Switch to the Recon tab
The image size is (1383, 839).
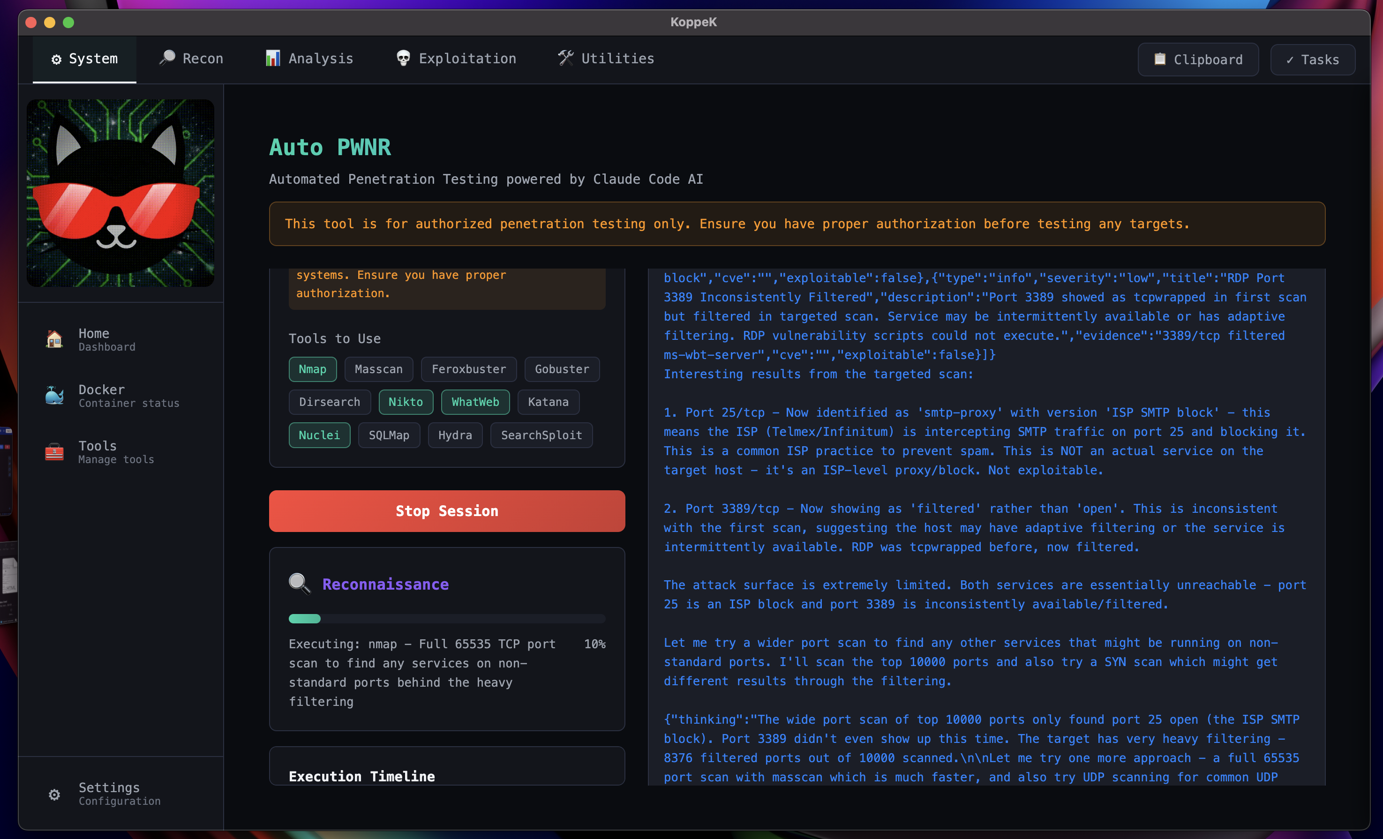[x=191, y=58]
